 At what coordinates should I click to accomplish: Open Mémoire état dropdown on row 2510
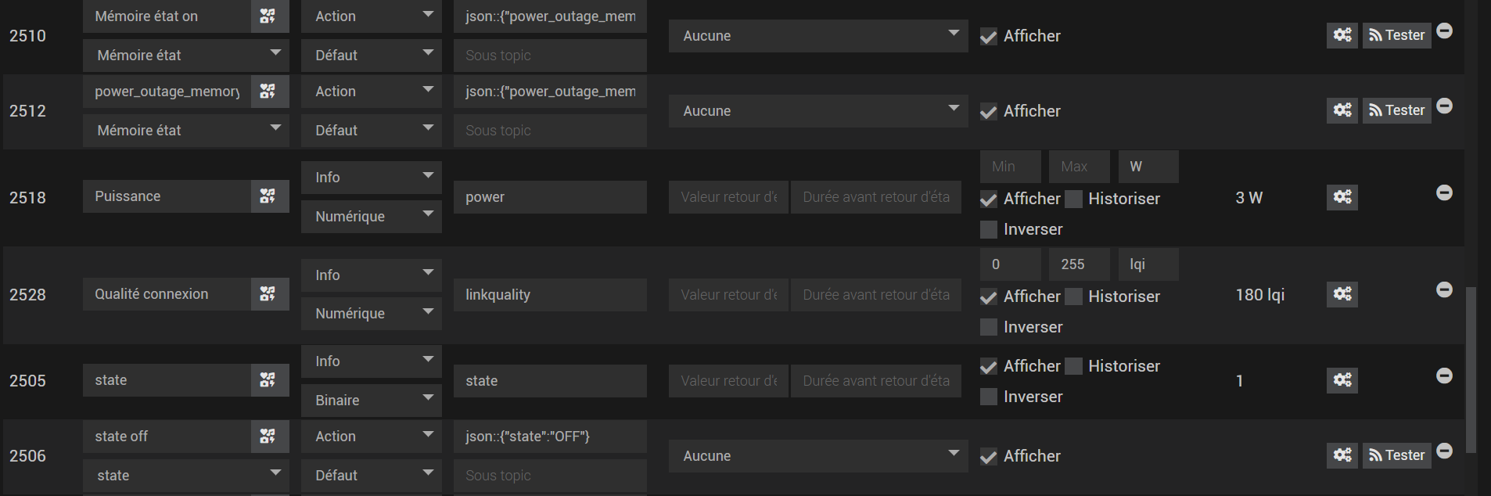(x=185, y=56)
